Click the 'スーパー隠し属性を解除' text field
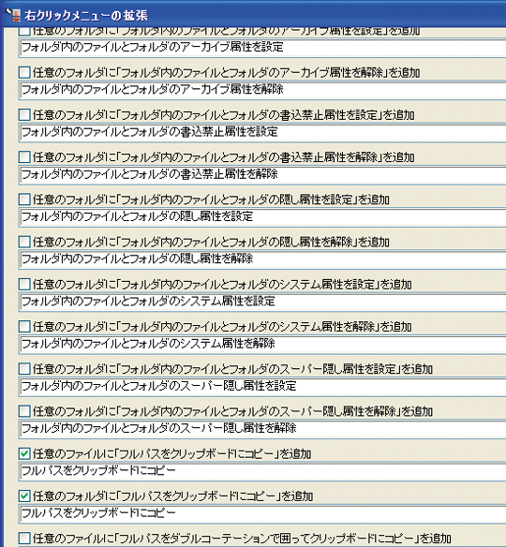 pyautogui.click(x=262, y=429)
